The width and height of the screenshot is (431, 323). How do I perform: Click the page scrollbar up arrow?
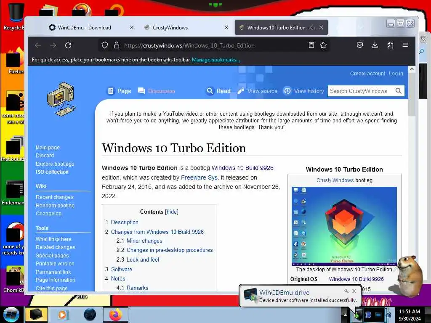(x=412, y=69)
